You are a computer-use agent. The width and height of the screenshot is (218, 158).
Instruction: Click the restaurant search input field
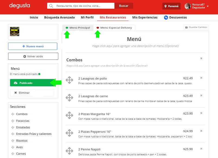click(x=81, y=6)
